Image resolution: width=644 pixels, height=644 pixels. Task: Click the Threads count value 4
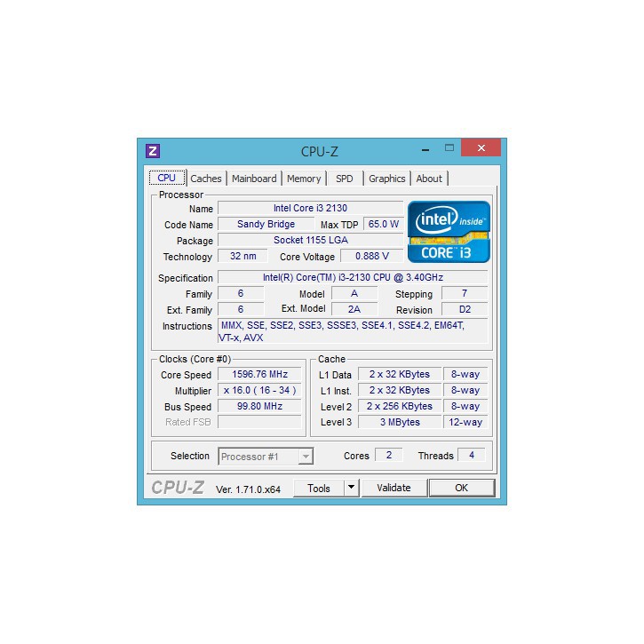[x=472, y=455]
